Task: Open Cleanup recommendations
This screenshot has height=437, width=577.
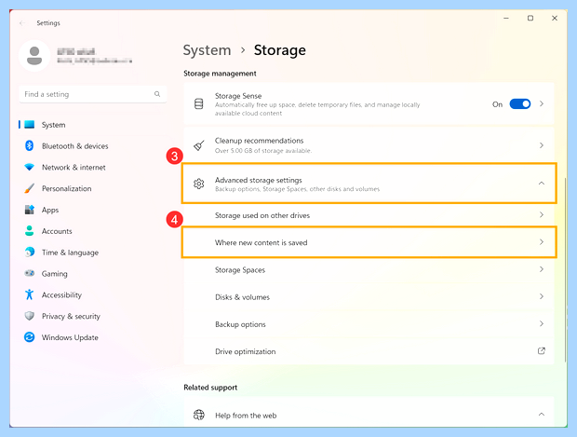Action: tap(369, 145)
